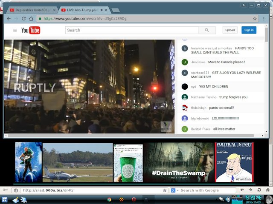This screenshot has width=273, height=204.
Task: Open the Political Infant magazine thumbnail
Action: [x=234, y=162]
